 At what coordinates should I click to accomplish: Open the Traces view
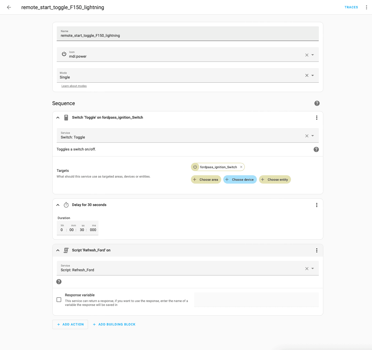(351, 7)
